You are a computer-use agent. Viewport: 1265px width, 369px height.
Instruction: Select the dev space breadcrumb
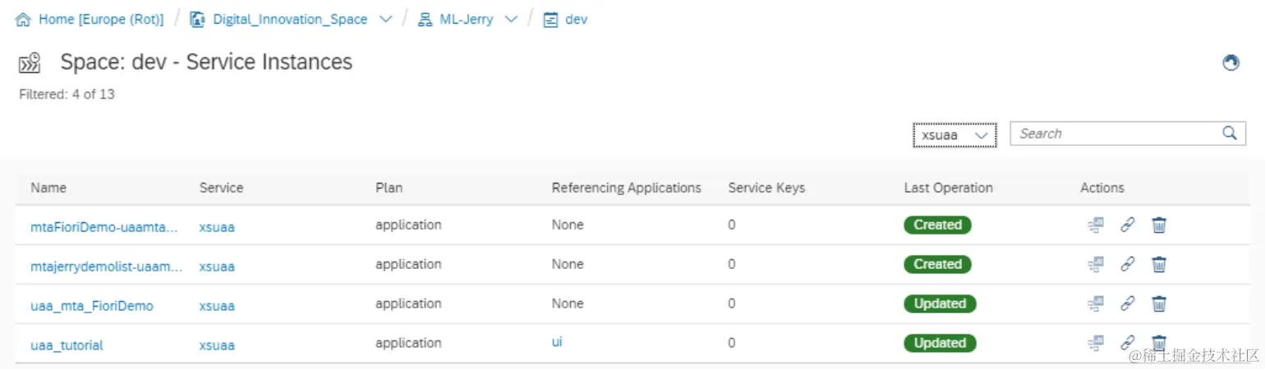pos(575,20)
